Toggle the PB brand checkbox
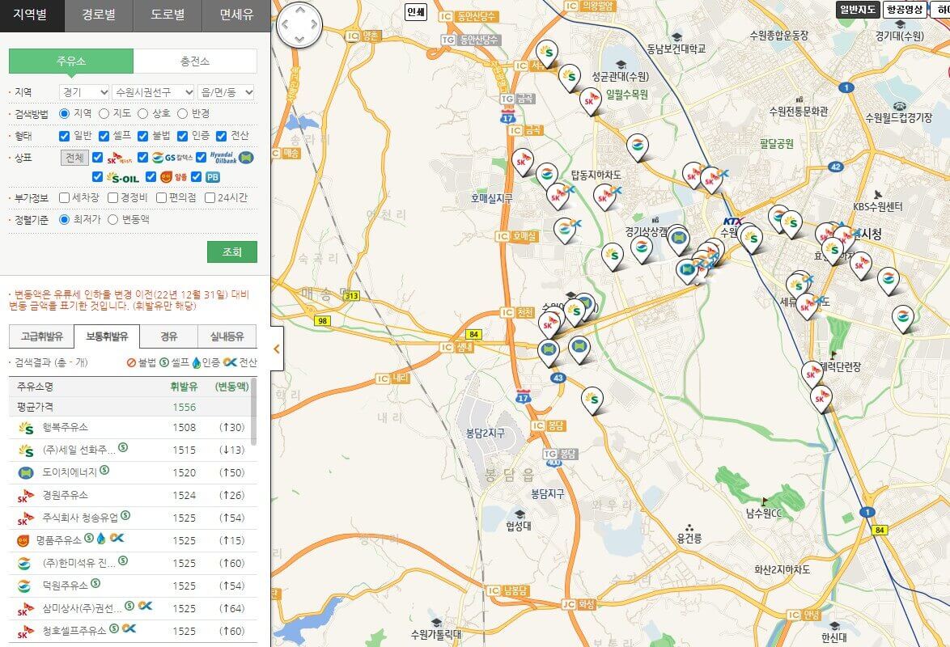The image size is (950, 647). tap(197, 177)
